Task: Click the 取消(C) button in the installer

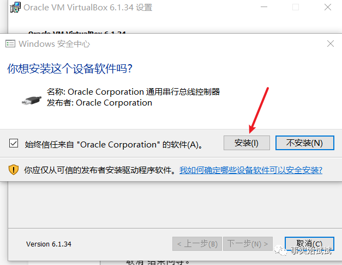Action: point(309,244)
